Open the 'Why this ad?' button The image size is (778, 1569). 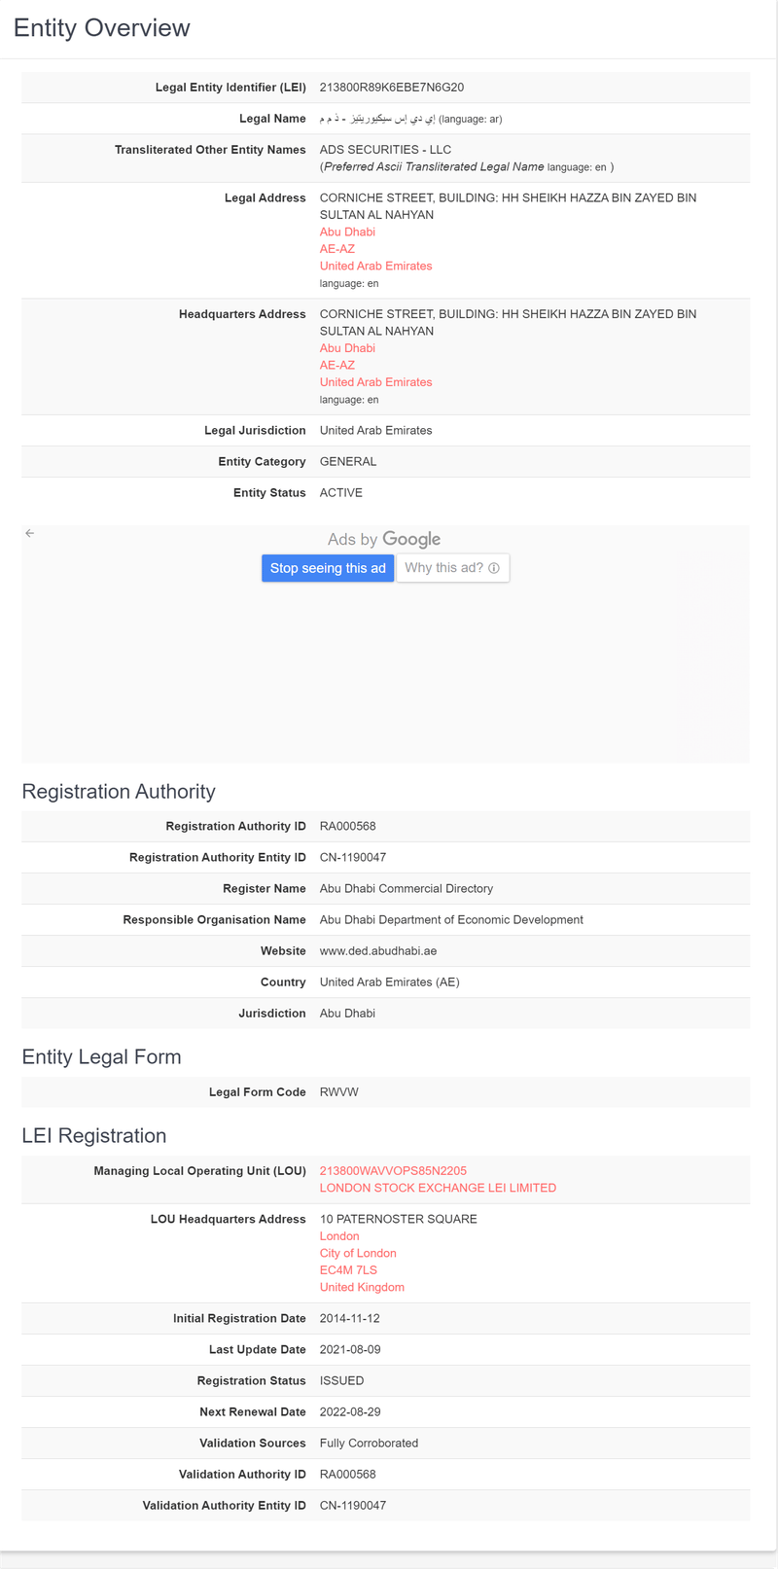[452, 568]
